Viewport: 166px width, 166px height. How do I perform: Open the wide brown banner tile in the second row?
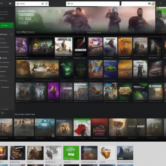click(x=37, y=69)
